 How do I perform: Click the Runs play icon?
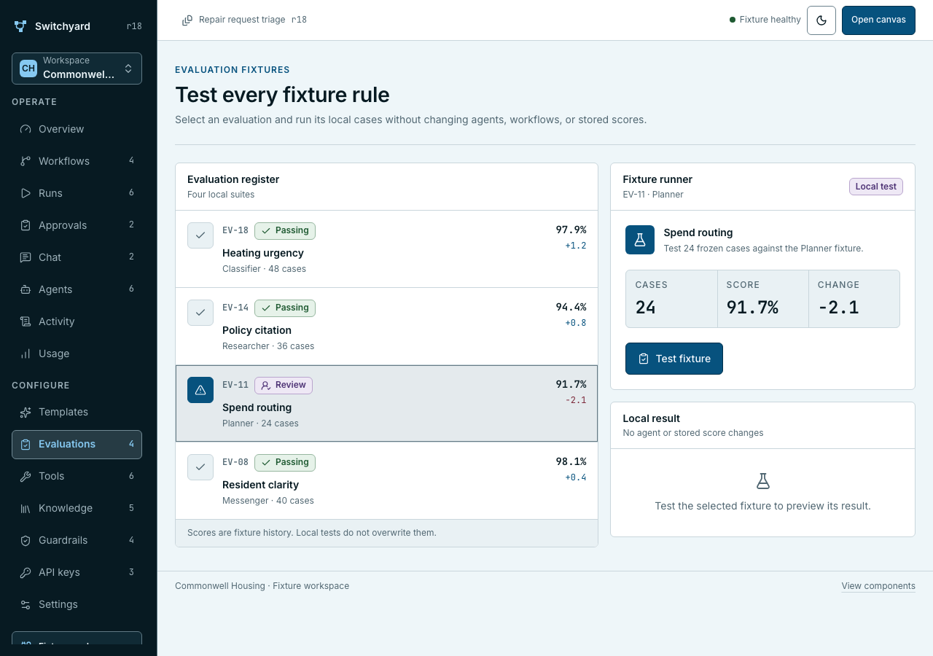tap(26, 193)
